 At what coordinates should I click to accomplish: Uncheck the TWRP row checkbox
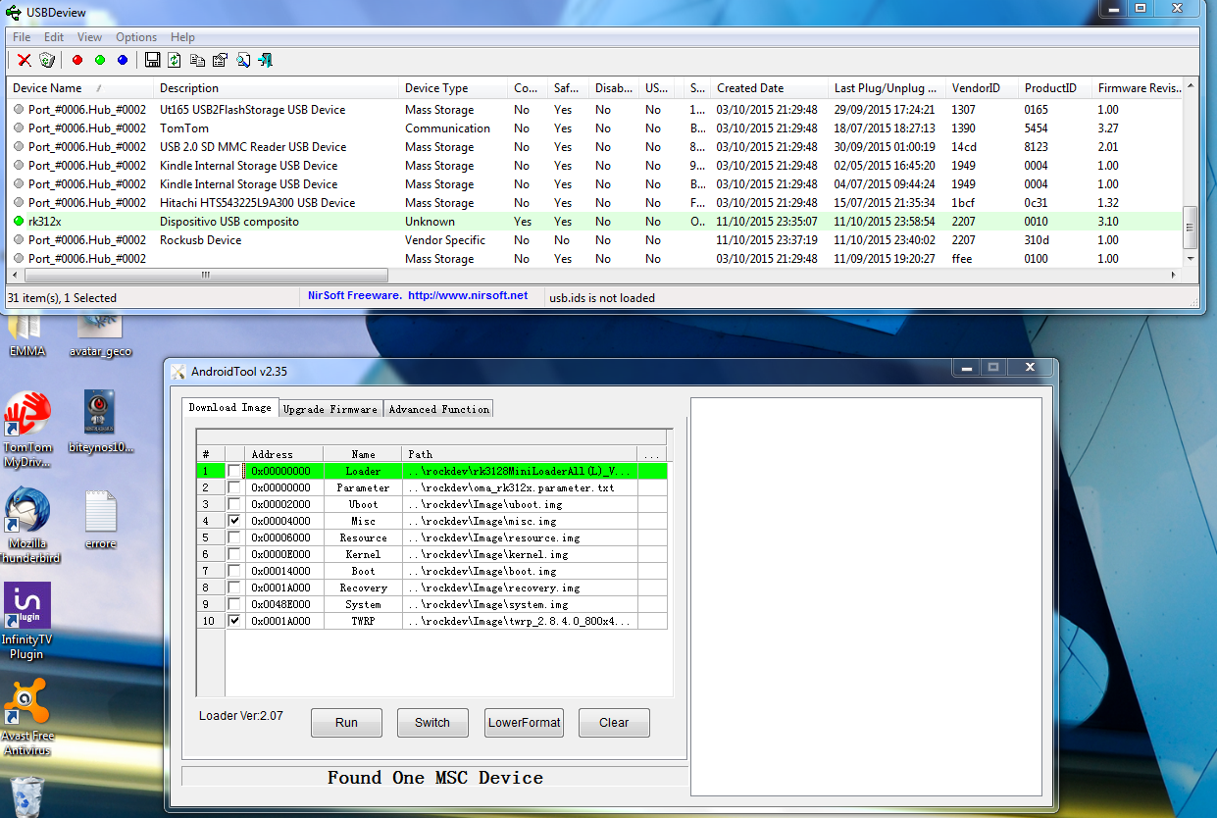click(234, 621)
